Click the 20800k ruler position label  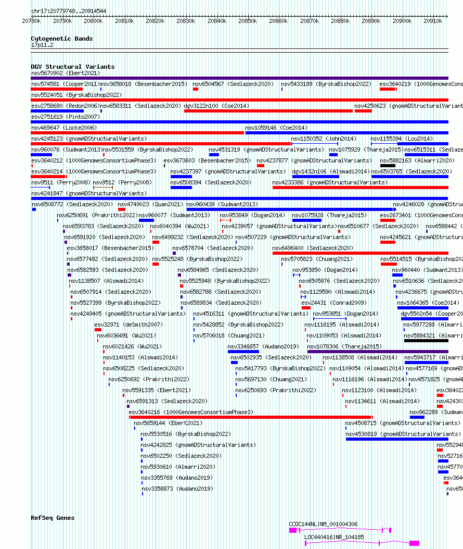[x=93, y=21]
